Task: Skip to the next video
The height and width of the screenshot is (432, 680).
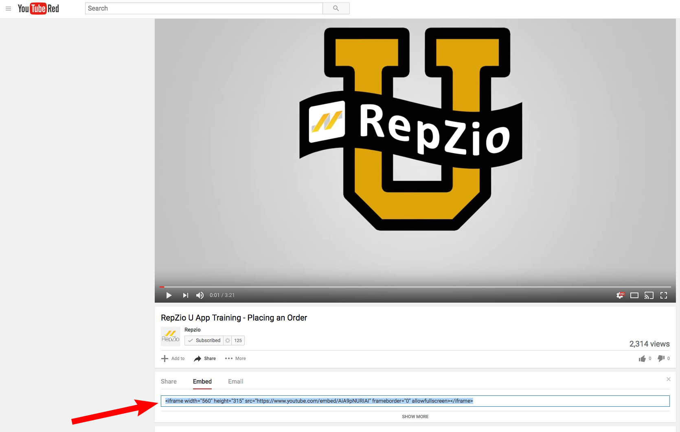Action: 185,295
